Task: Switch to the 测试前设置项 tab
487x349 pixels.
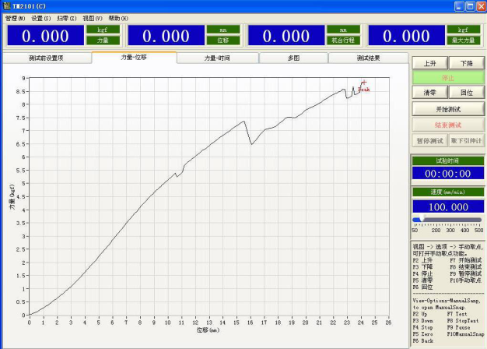Action: point(46,58)
